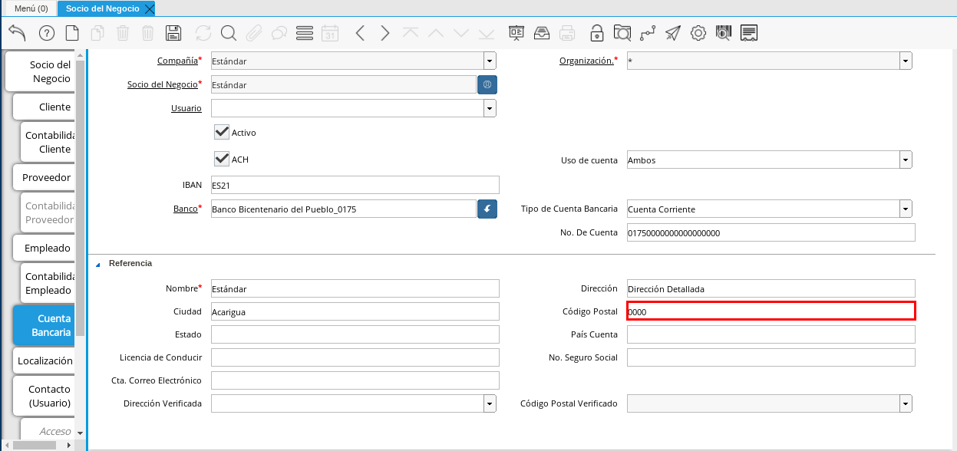Click the lock record padlock icon
This screenshot has height=451, width=957.
(596, 33)
